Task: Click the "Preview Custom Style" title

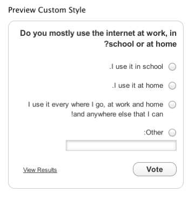Action: (x=47, y=10)
